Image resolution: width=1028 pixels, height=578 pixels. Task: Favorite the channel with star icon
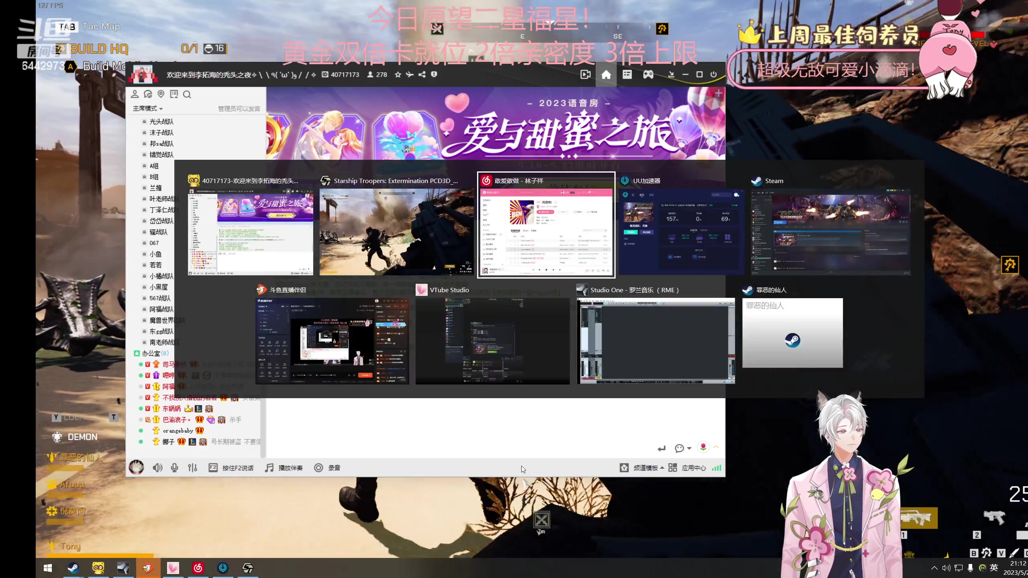coord(398,75)
